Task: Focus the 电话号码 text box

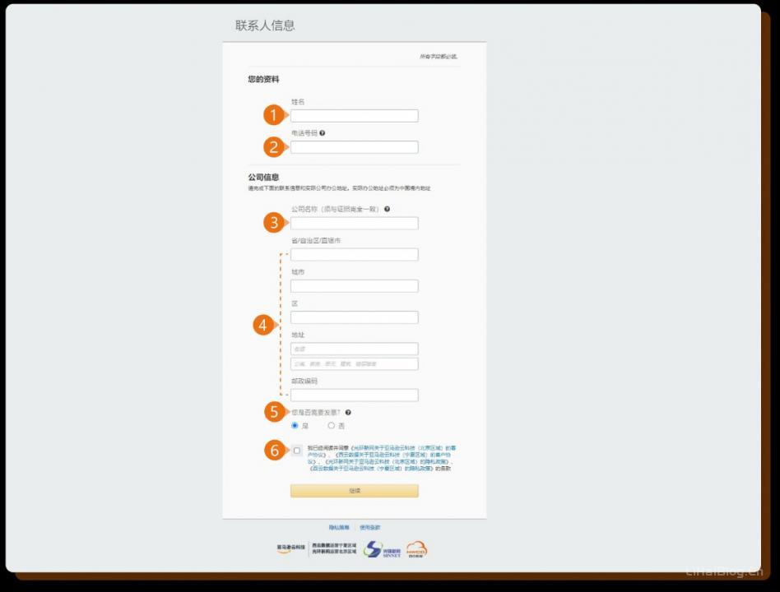Action: tap(354, 147)
